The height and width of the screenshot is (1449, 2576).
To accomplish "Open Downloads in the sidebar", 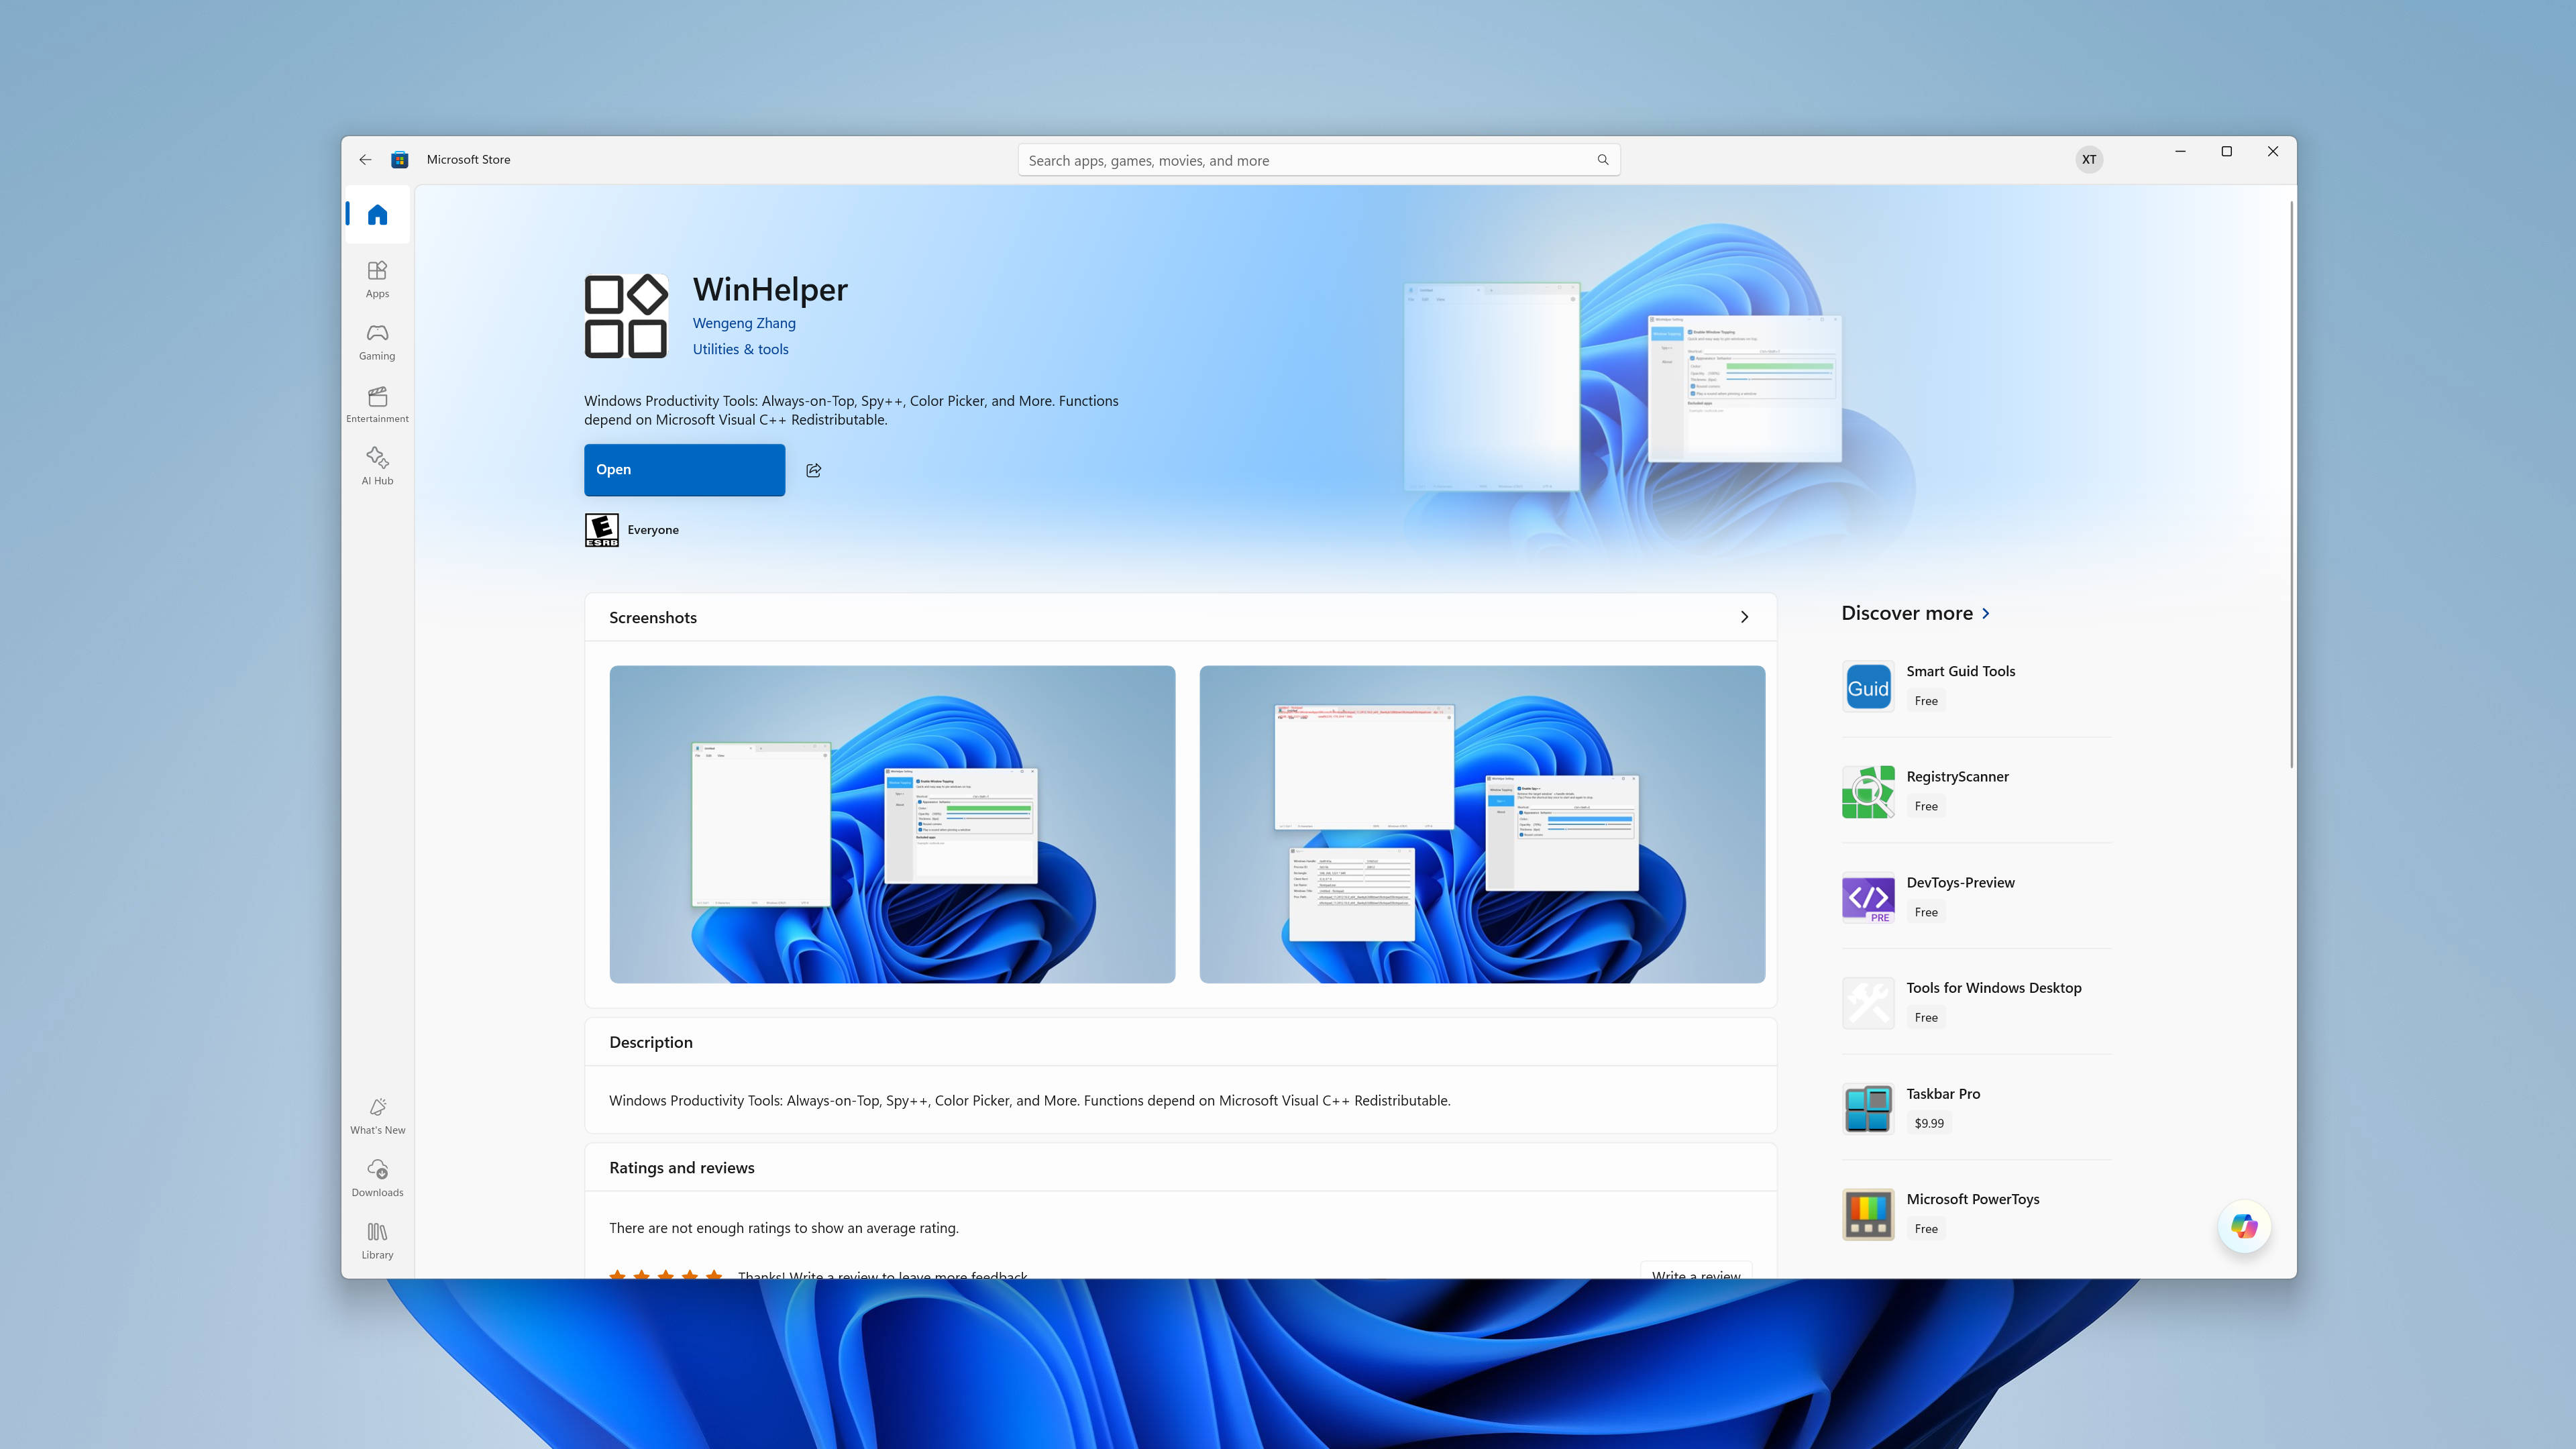I will pos(377,1178).
